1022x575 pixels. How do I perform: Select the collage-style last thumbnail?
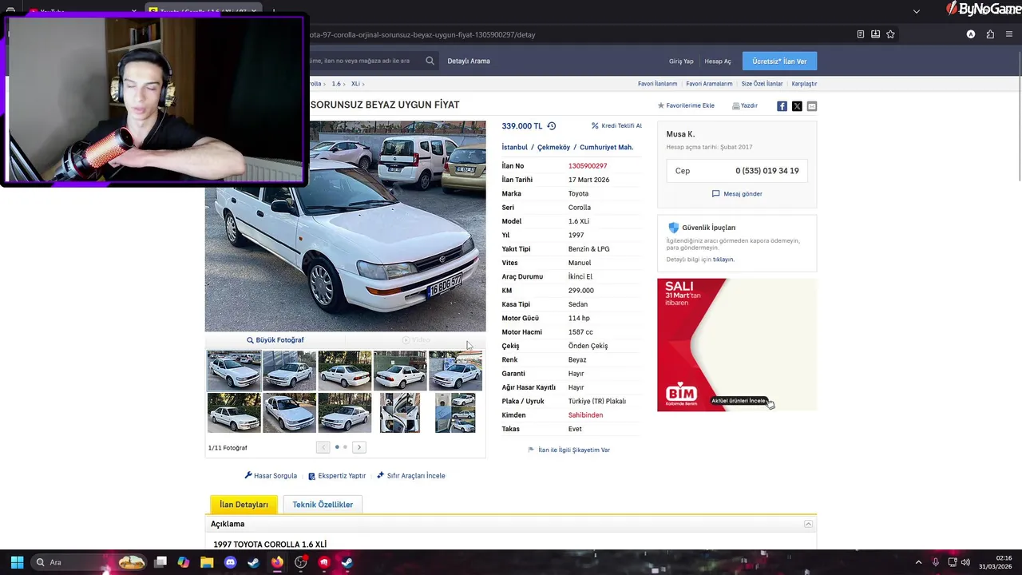455,413
